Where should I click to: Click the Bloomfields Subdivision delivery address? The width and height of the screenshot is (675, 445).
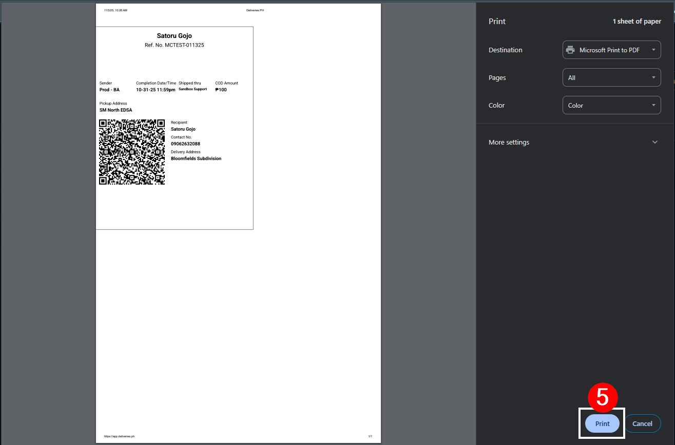click(x=196, y=158)
